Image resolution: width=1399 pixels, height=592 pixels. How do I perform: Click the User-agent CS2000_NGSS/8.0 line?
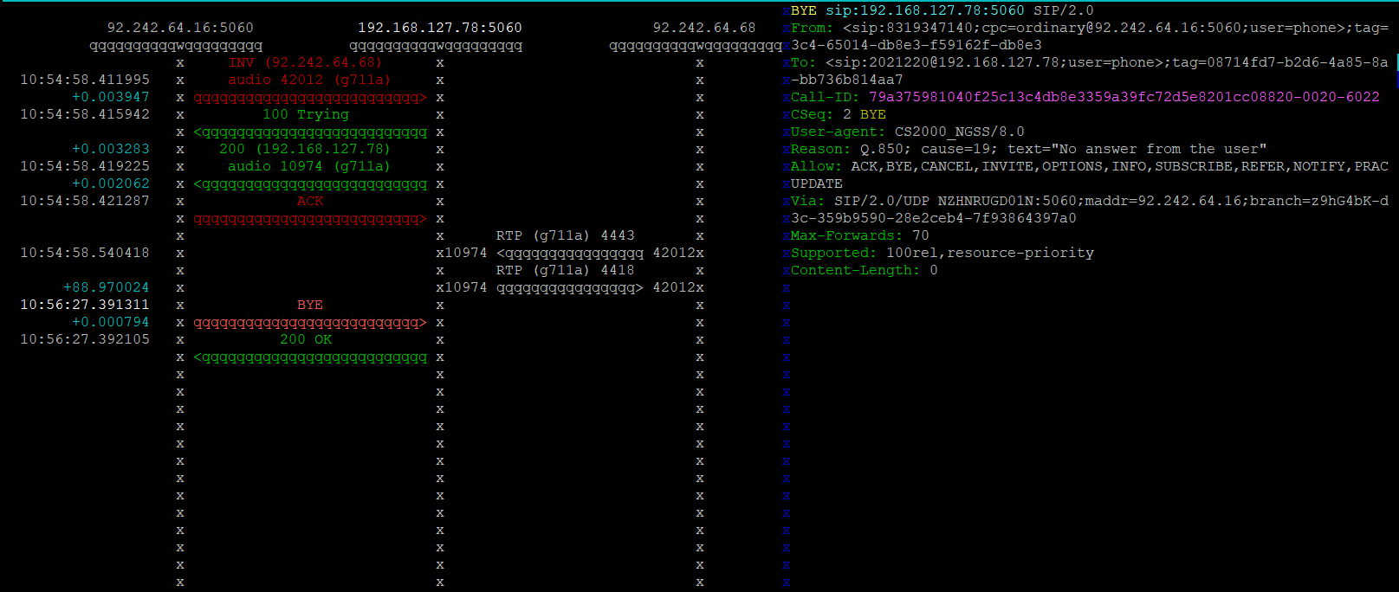tap(907, 132)
